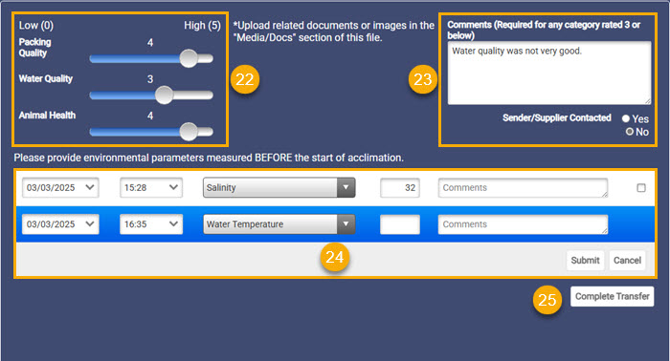Click the 'Water Quality' label

coord(46,79)
